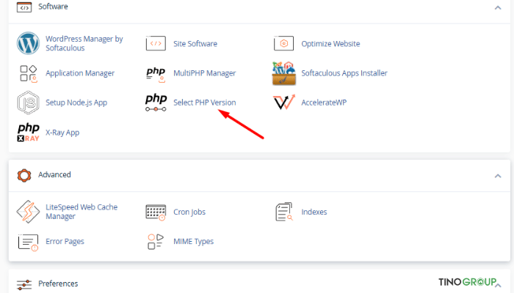The width and height of the screenshot is (514, 293).
Task: Open the AccelerateWP link
Action: [324, 103]
